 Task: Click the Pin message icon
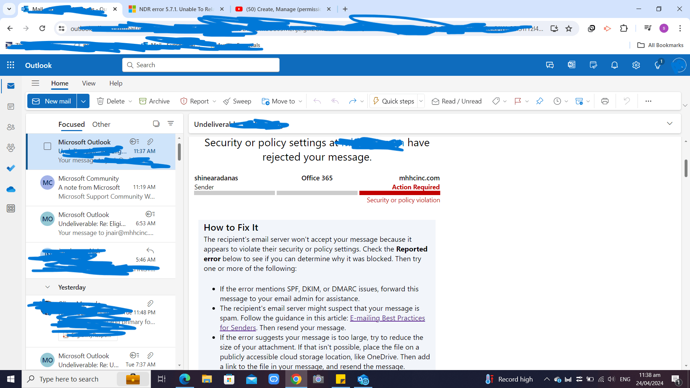539,101
